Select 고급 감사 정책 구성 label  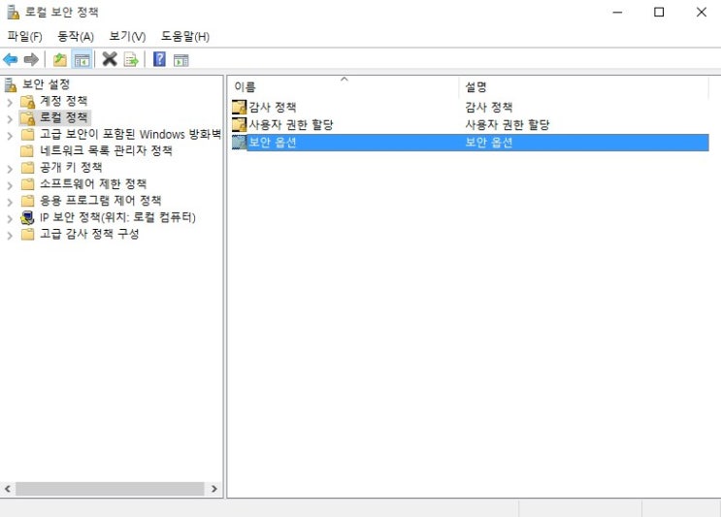(x=89, y=234)
